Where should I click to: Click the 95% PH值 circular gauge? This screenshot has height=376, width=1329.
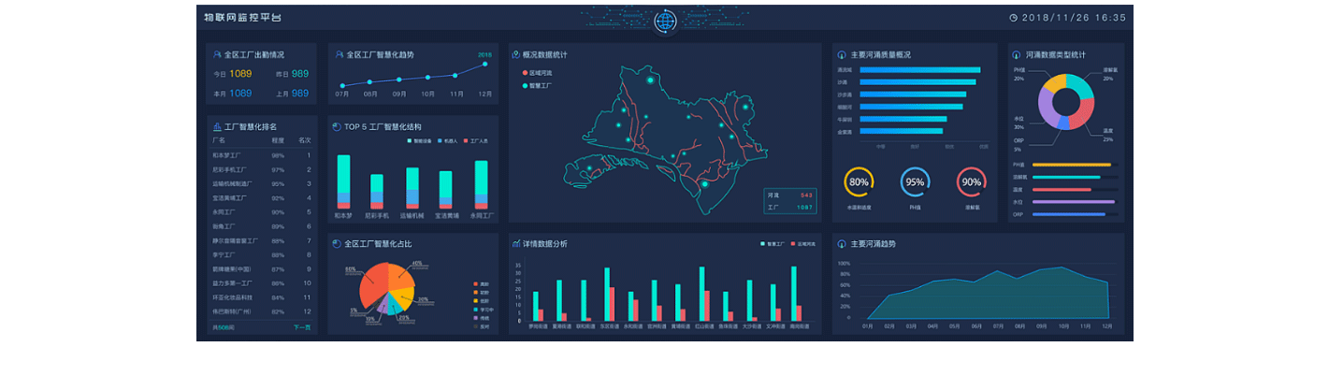[915, 181]
